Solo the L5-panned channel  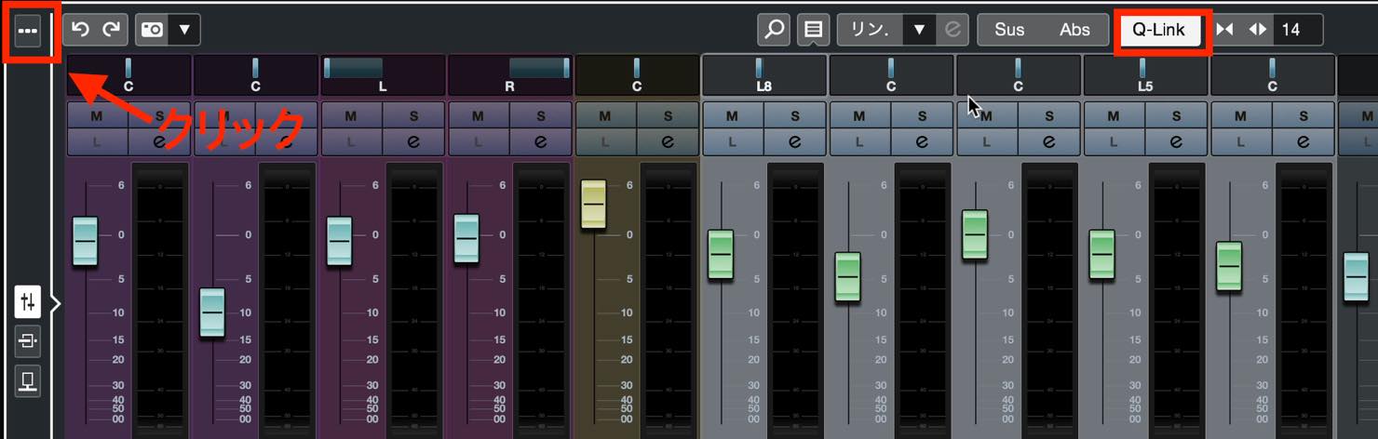[1176, 116]
